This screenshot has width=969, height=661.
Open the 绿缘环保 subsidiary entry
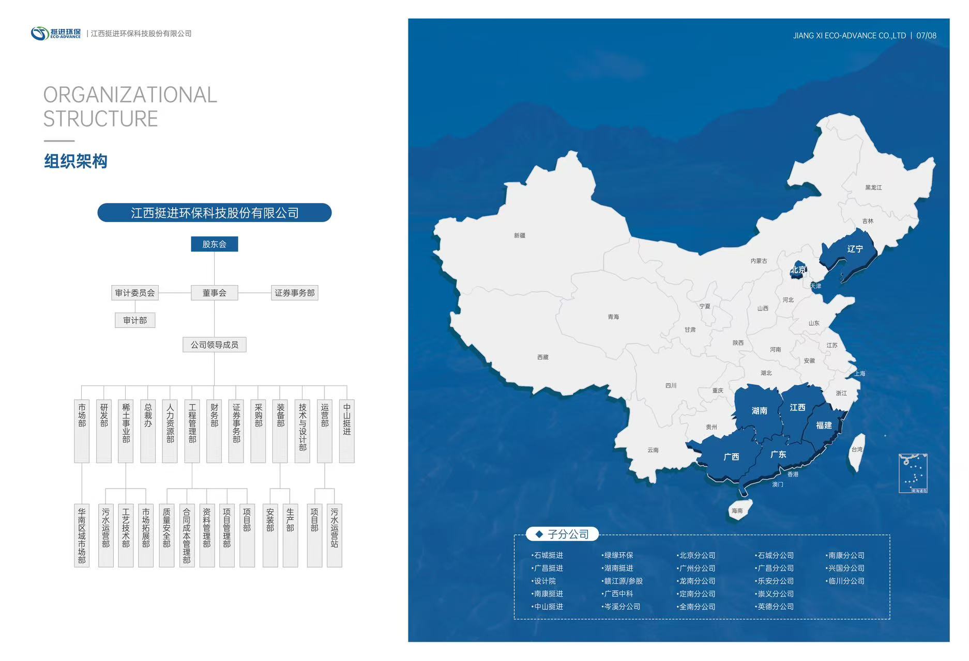point(618,555)
